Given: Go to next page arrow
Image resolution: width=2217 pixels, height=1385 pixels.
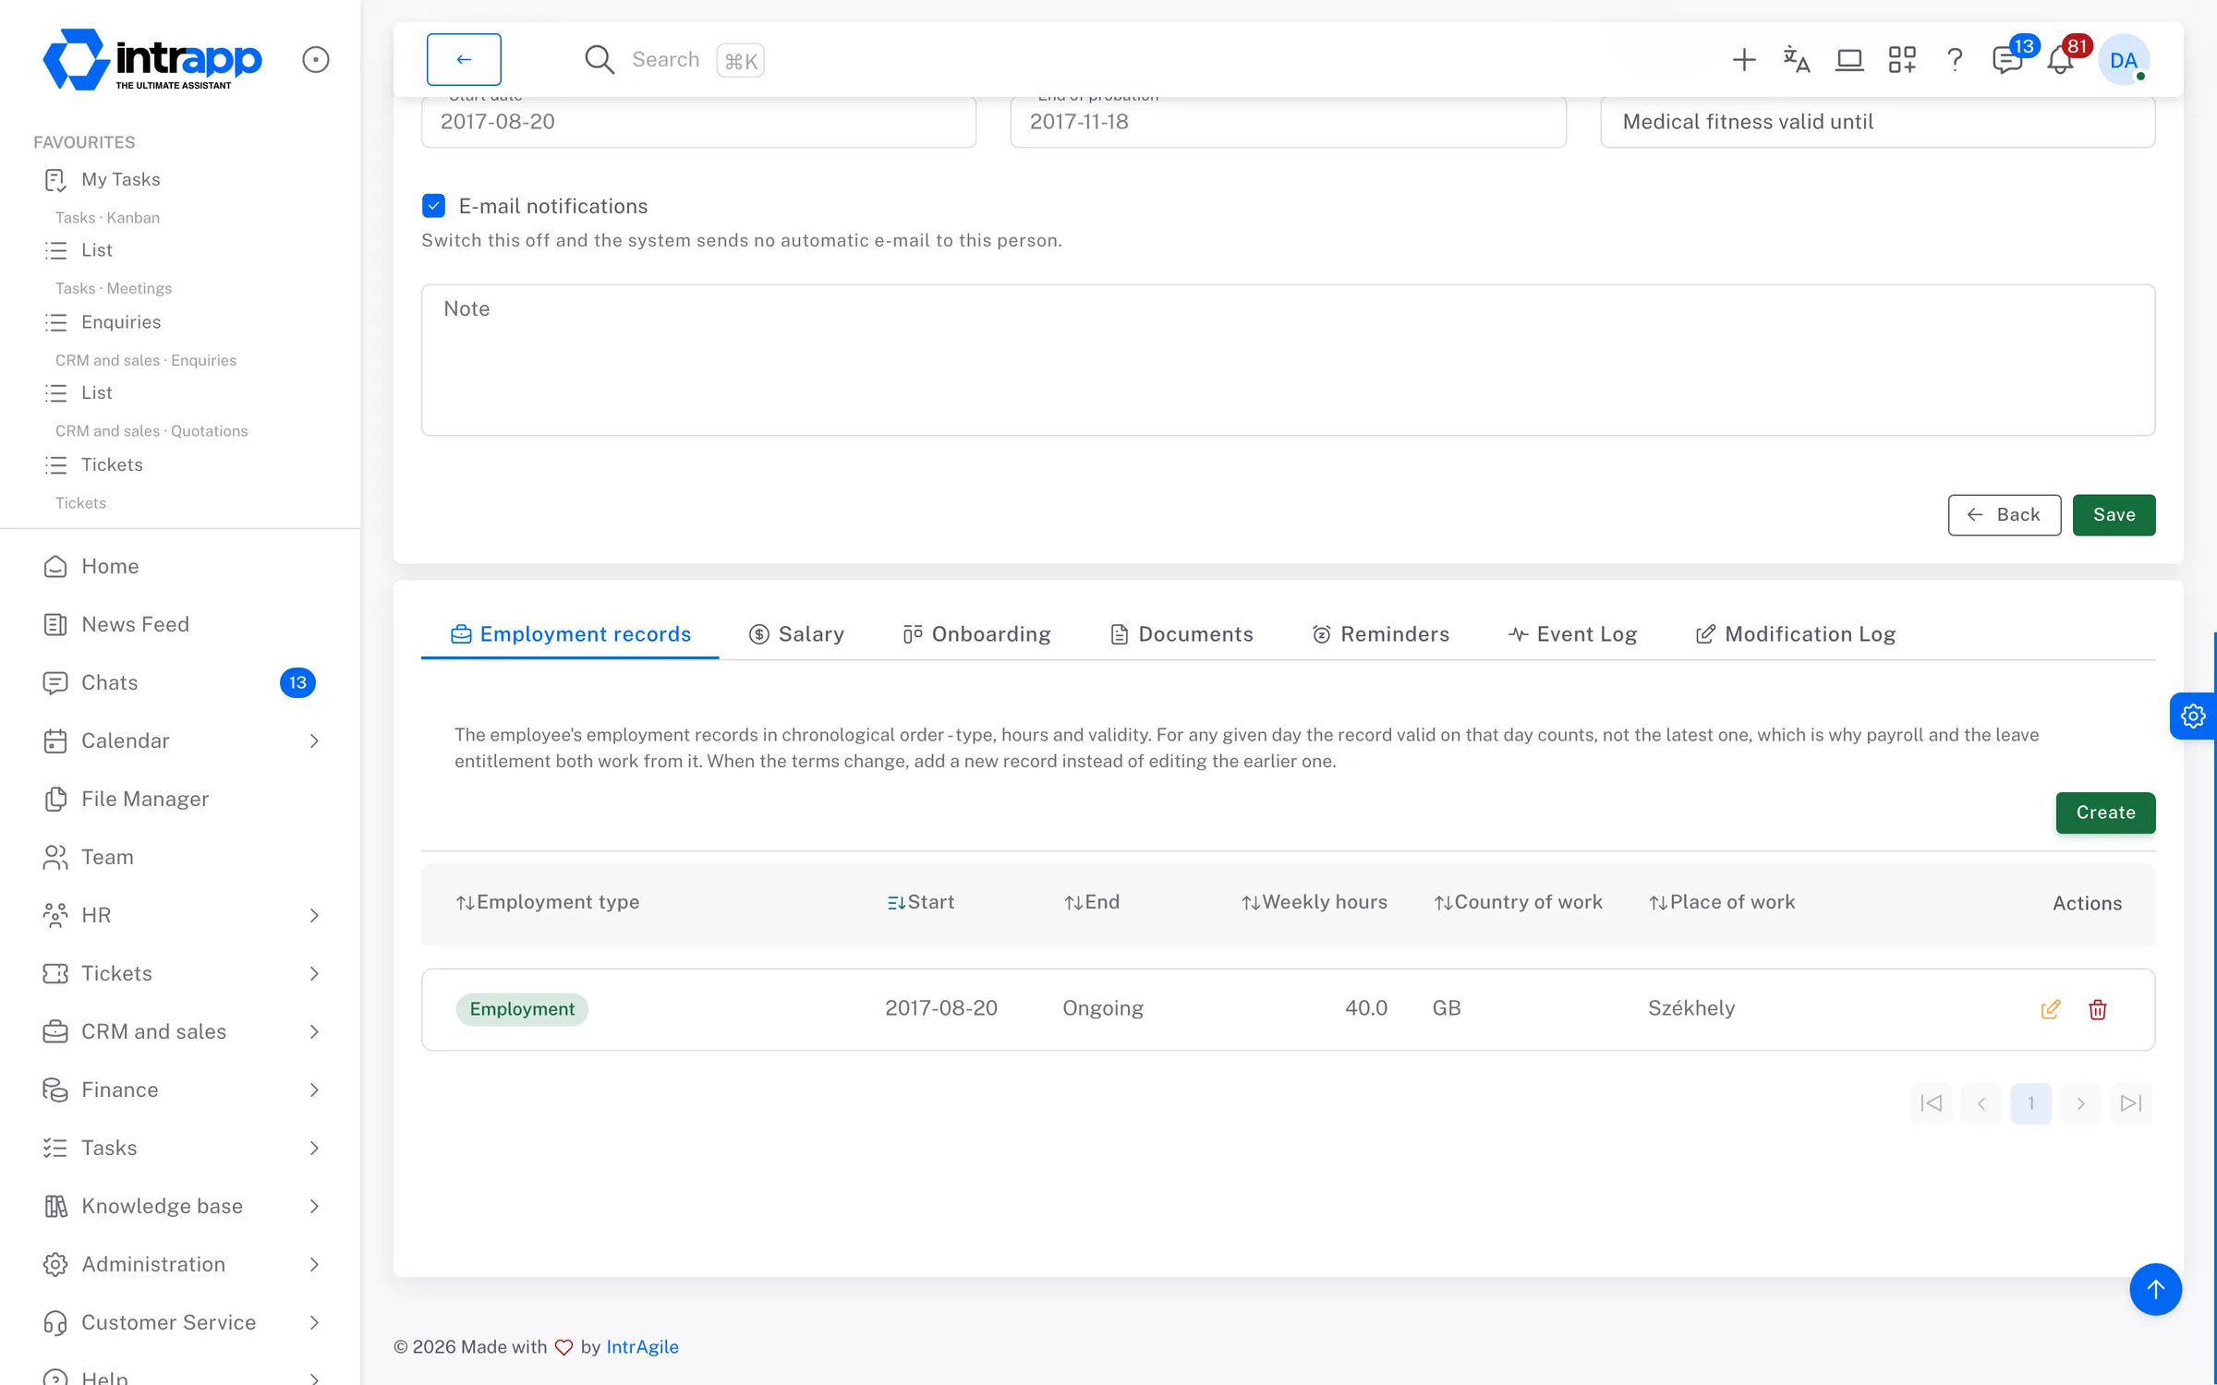Looking at the screenshot, I should point(2080,1103).
